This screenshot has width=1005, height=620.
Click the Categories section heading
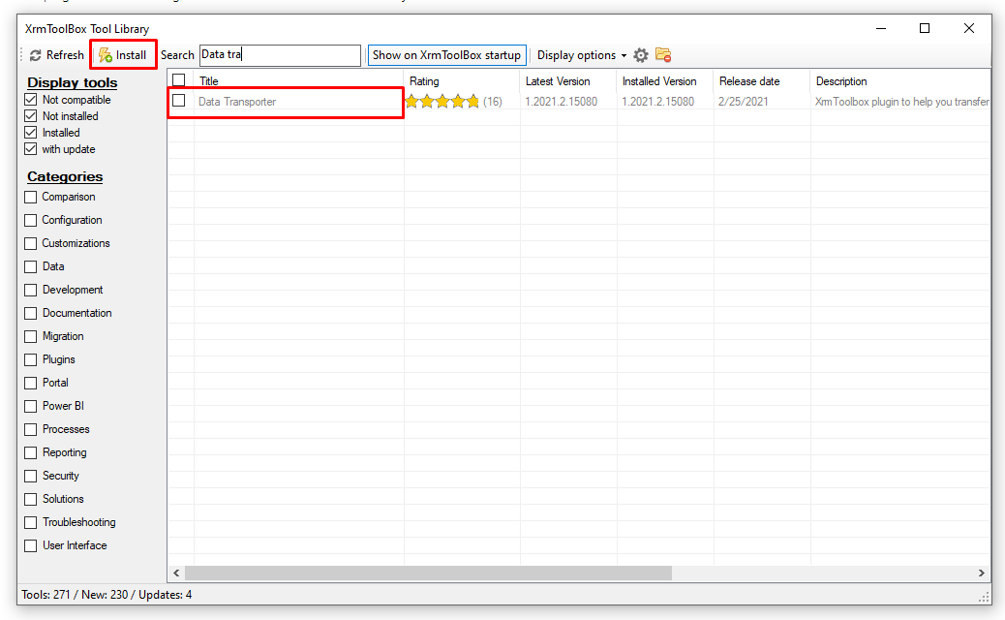tap(64, 176)
